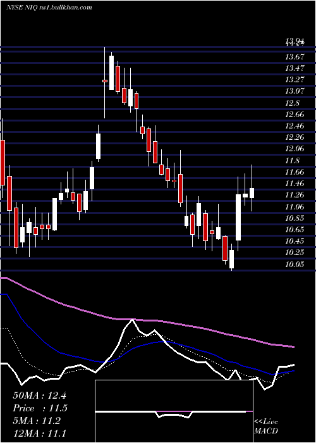Click the 11.8 price axis label

[x=292, y=161]
